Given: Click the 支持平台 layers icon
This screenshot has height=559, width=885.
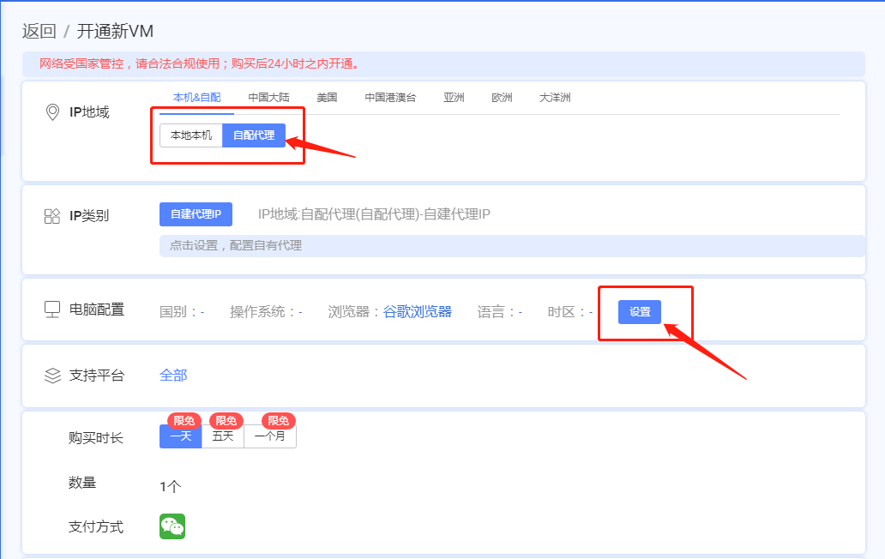Looking at the screenshot, I should pos(52,376).
